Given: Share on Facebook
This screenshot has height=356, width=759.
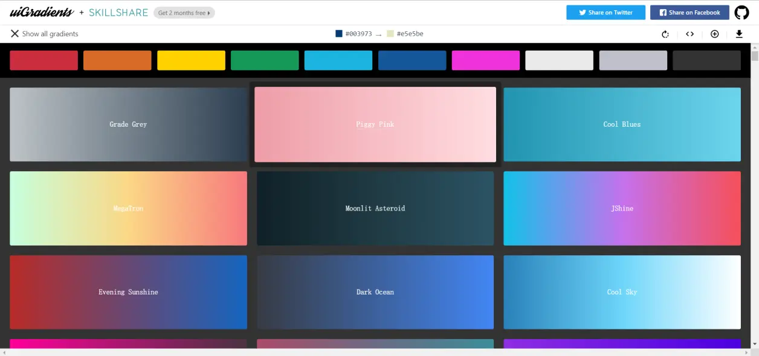Looking at the screenshot, I should [x=690, y=12].
